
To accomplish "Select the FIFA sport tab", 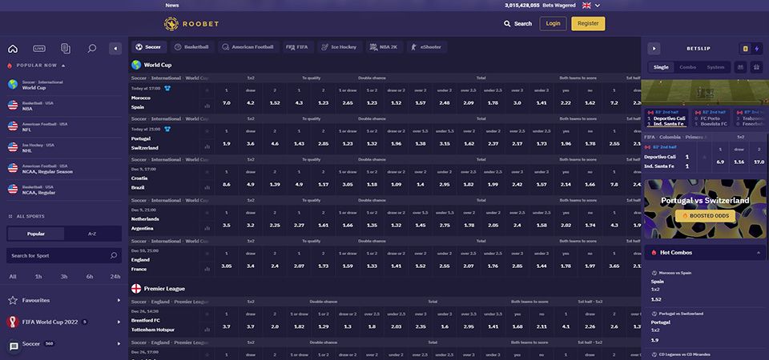I will tap(298, 47).
